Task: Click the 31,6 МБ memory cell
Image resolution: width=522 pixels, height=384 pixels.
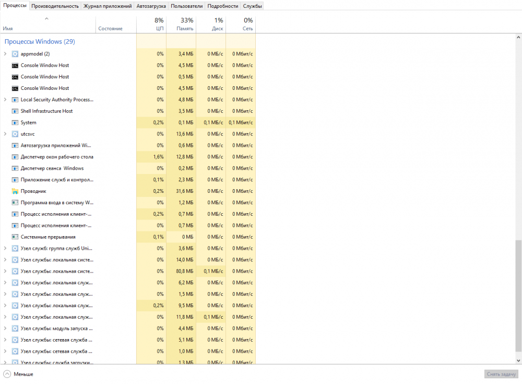Action: click(x=181, y=191)
